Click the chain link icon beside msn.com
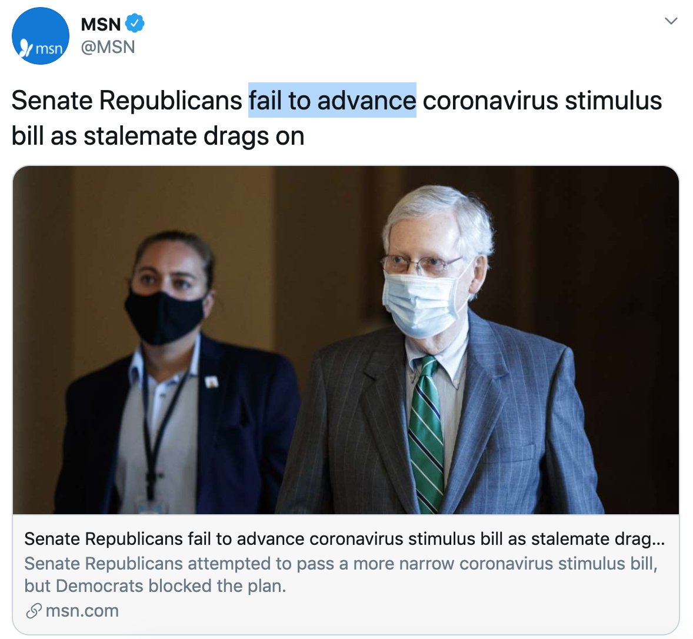The width and height of the screenshot is (693, 639). click(34, 611)
